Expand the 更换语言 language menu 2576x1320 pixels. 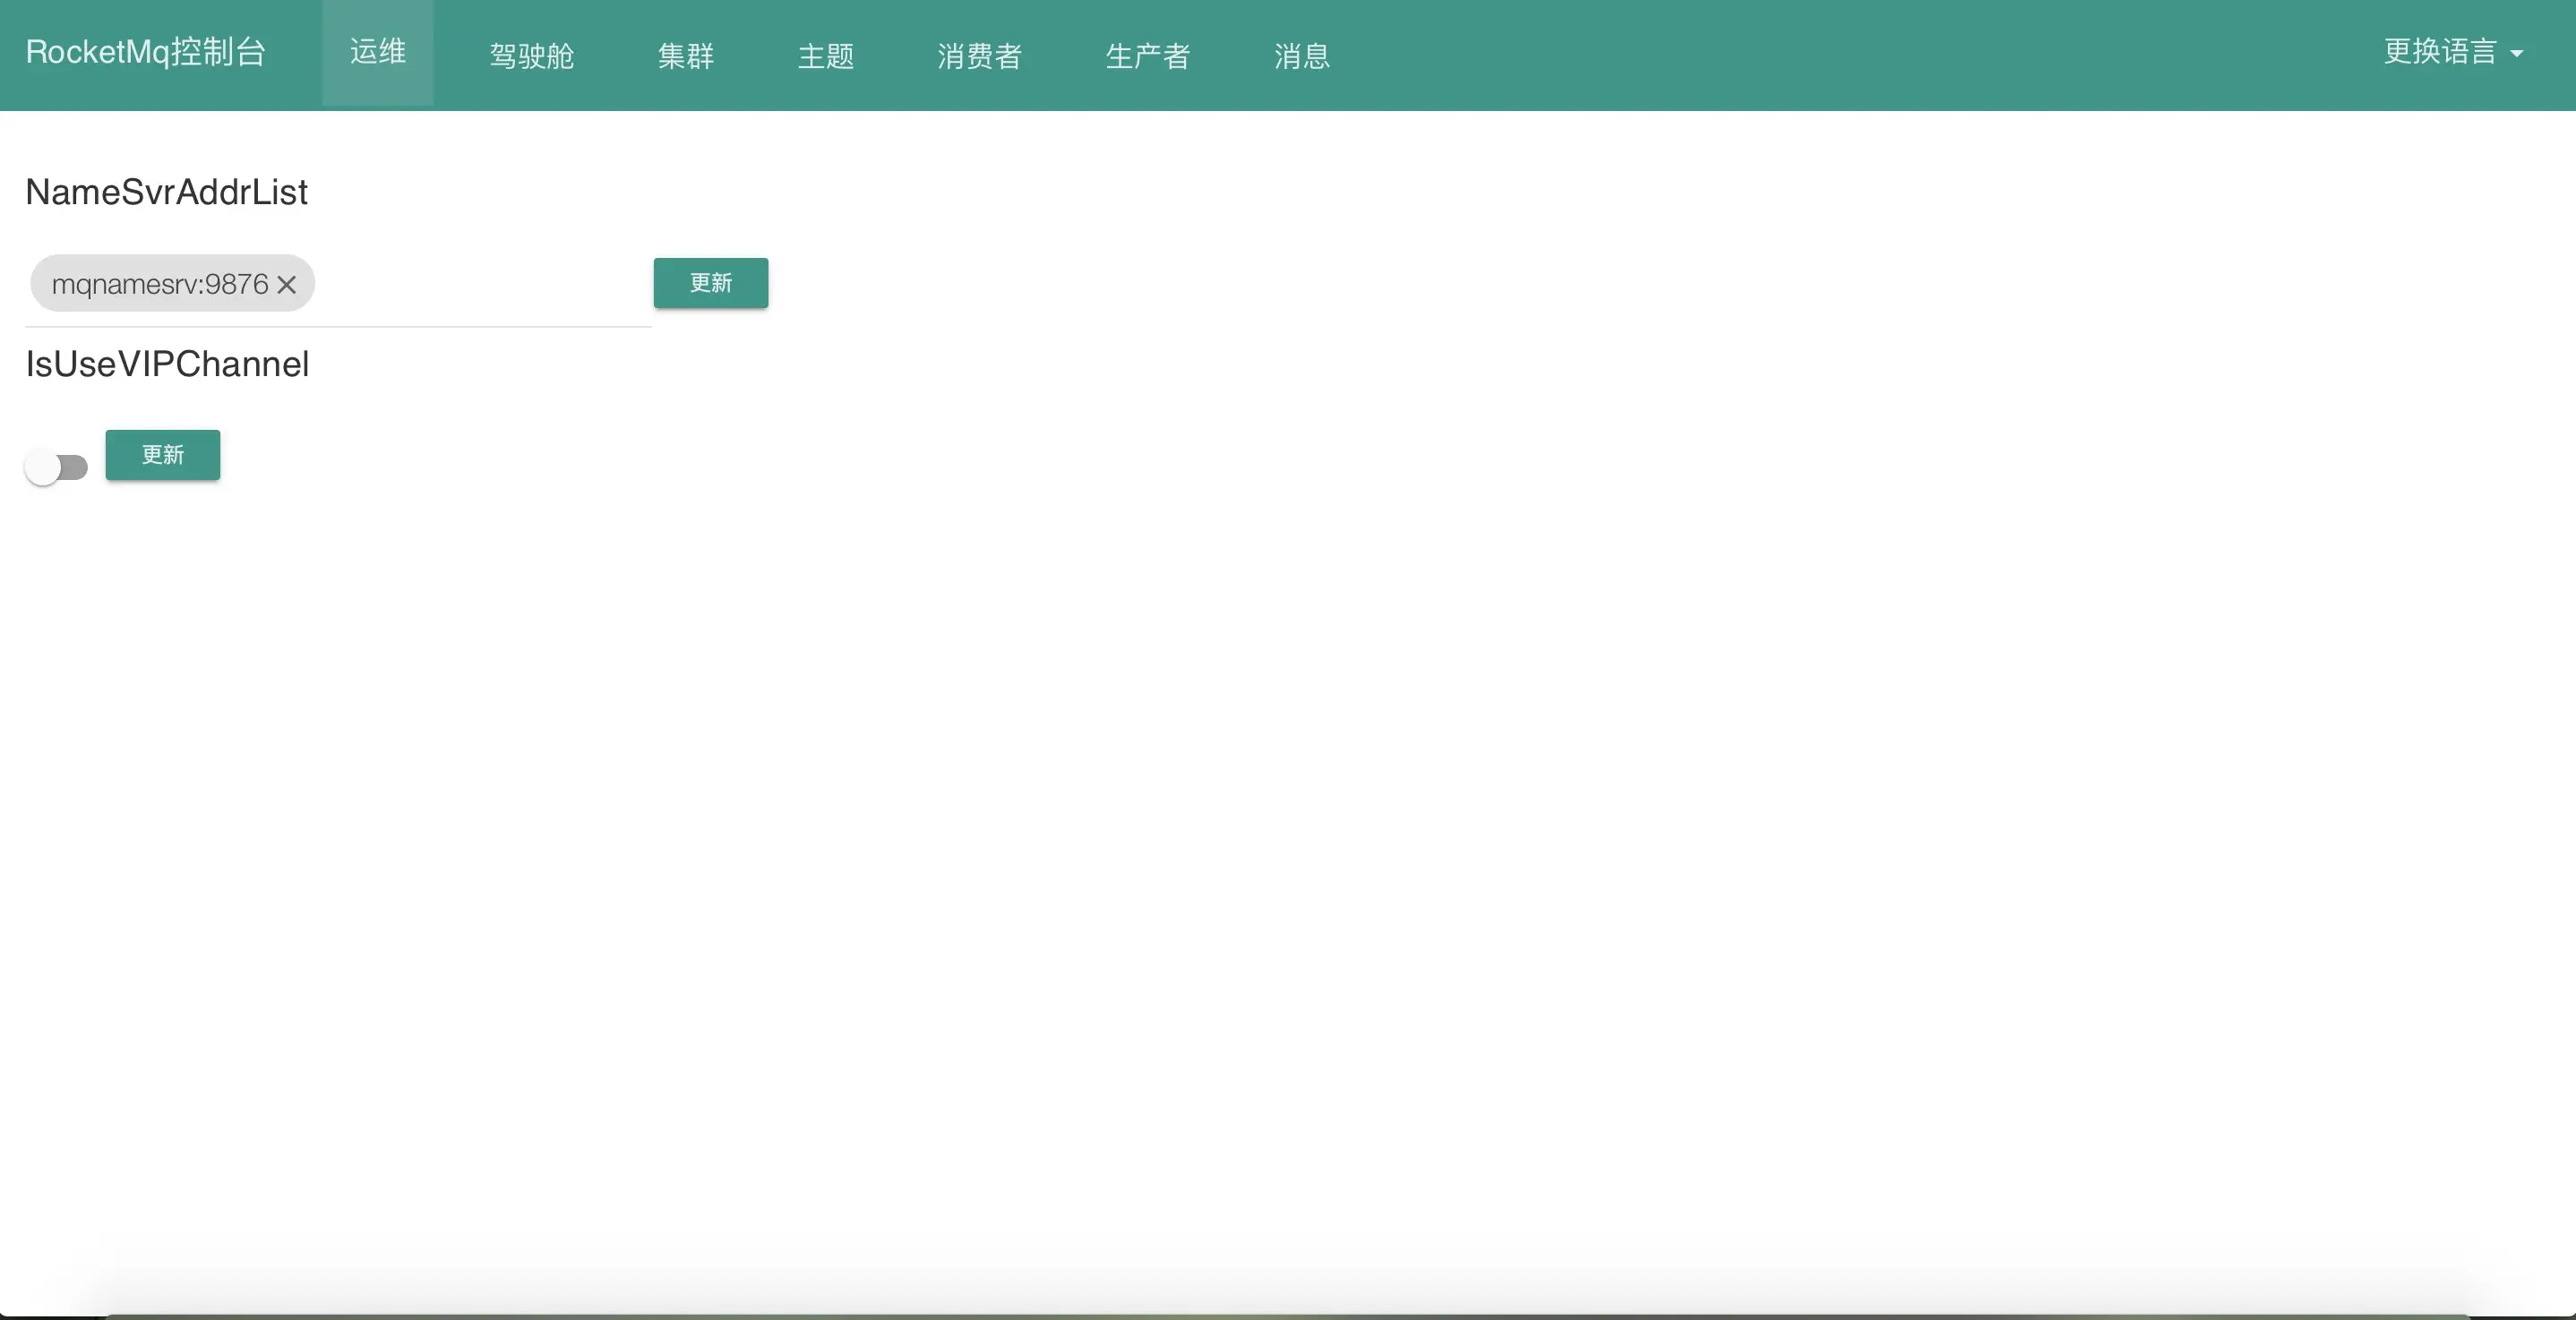2440,52
